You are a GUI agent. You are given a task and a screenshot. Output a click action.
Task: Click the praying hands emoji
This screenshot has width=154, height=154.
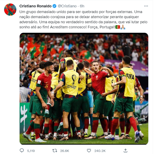pos(123,27)
